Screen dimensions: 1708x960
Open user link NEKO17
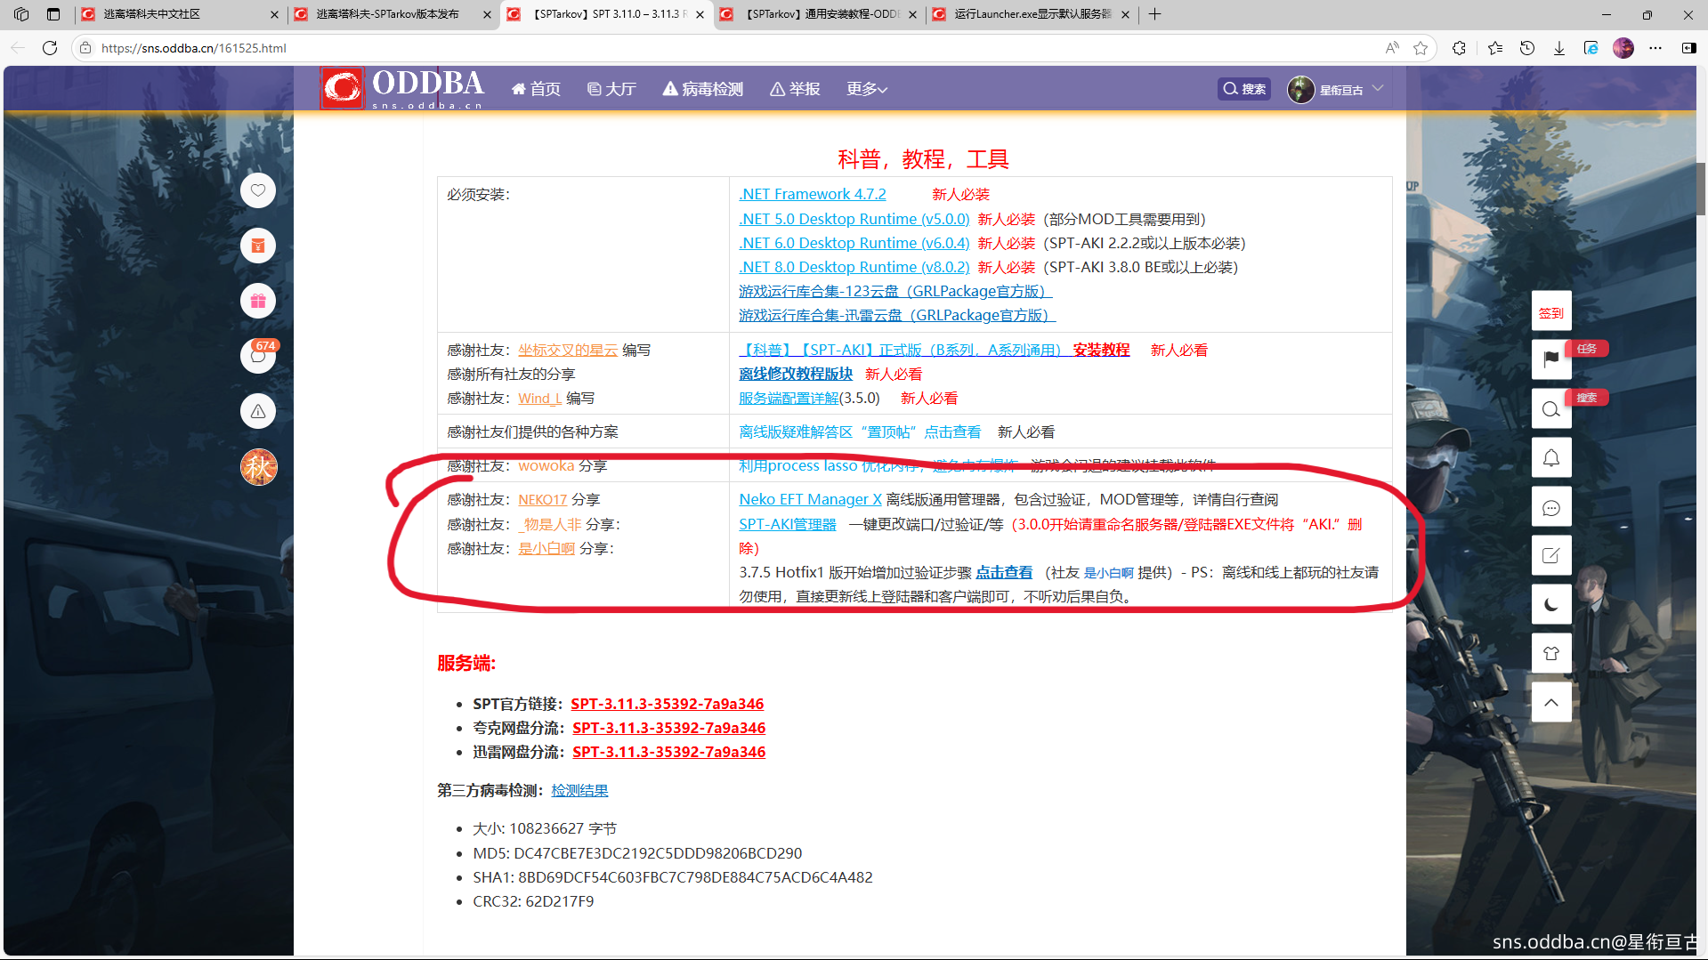click(x=543, y=499)
